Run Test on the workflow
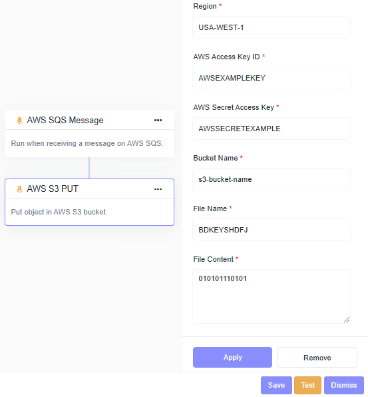This screenshot has width=368, height=397. 308,385
